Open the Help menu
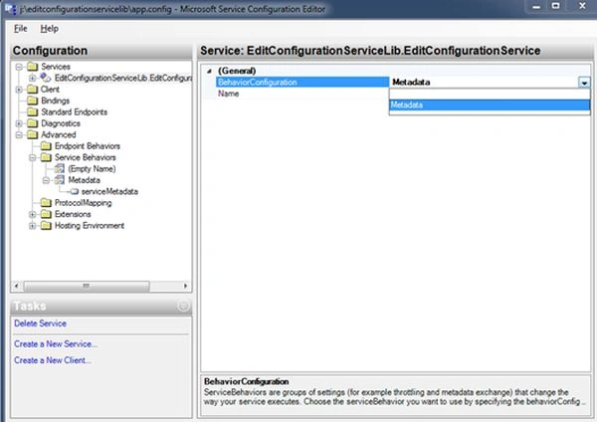The image size is (597, 422). (x=49, y=29)
